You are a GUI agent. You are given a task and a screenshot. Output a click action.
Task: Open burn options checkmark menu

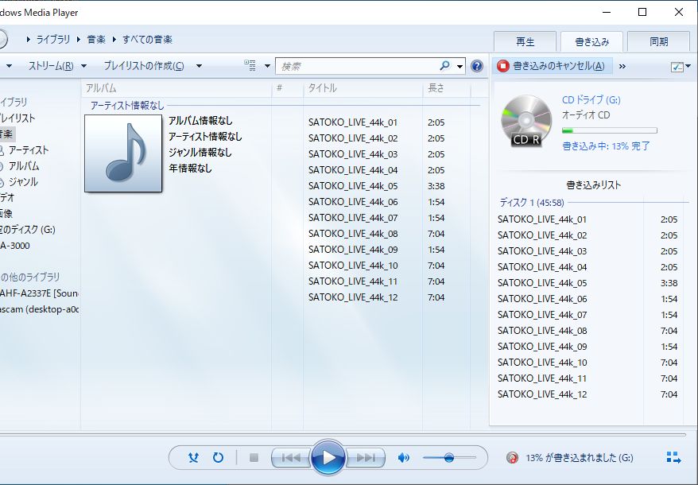pos(681,66)
